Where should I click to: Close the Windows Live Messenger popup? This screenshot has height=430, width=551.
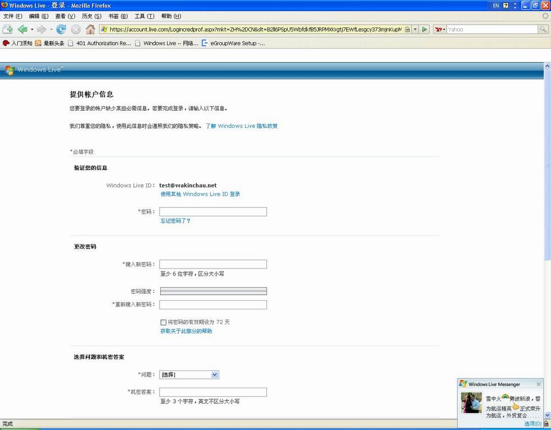tap(538, 384)
